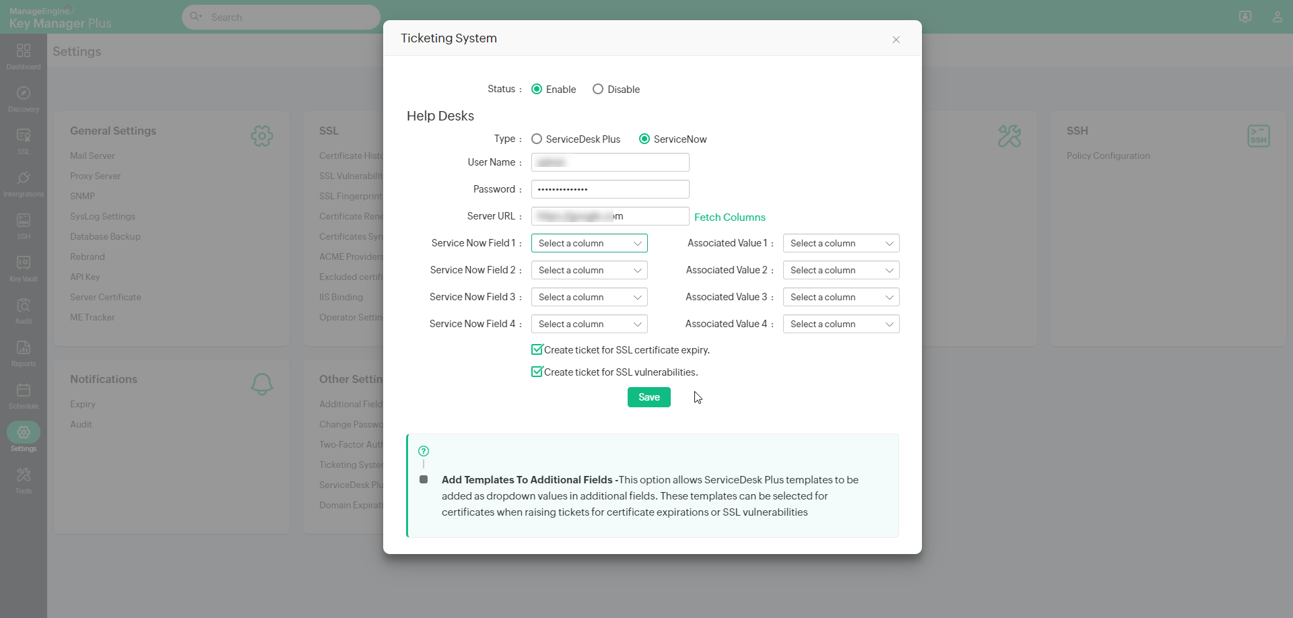Open the Settings gear in the sidebar
The height and width of the screenshot is (618, 1293).
tap(24, 432)
